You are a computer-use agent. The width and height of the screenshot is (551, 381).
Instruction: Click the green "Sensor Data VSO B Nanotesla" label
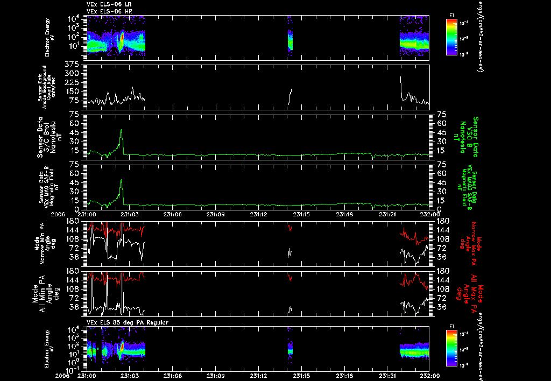click(x=466, y=137)
